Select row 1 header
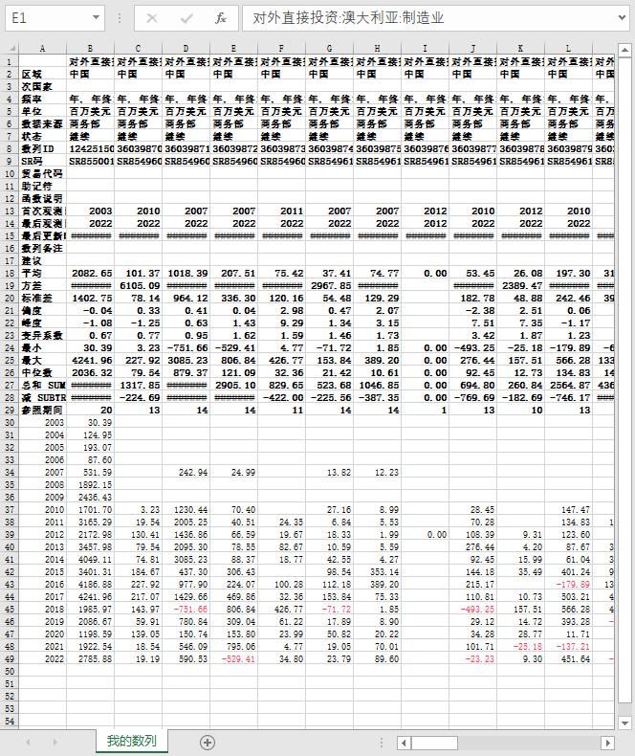The image size is (635, 756). (x=10, y=61)
